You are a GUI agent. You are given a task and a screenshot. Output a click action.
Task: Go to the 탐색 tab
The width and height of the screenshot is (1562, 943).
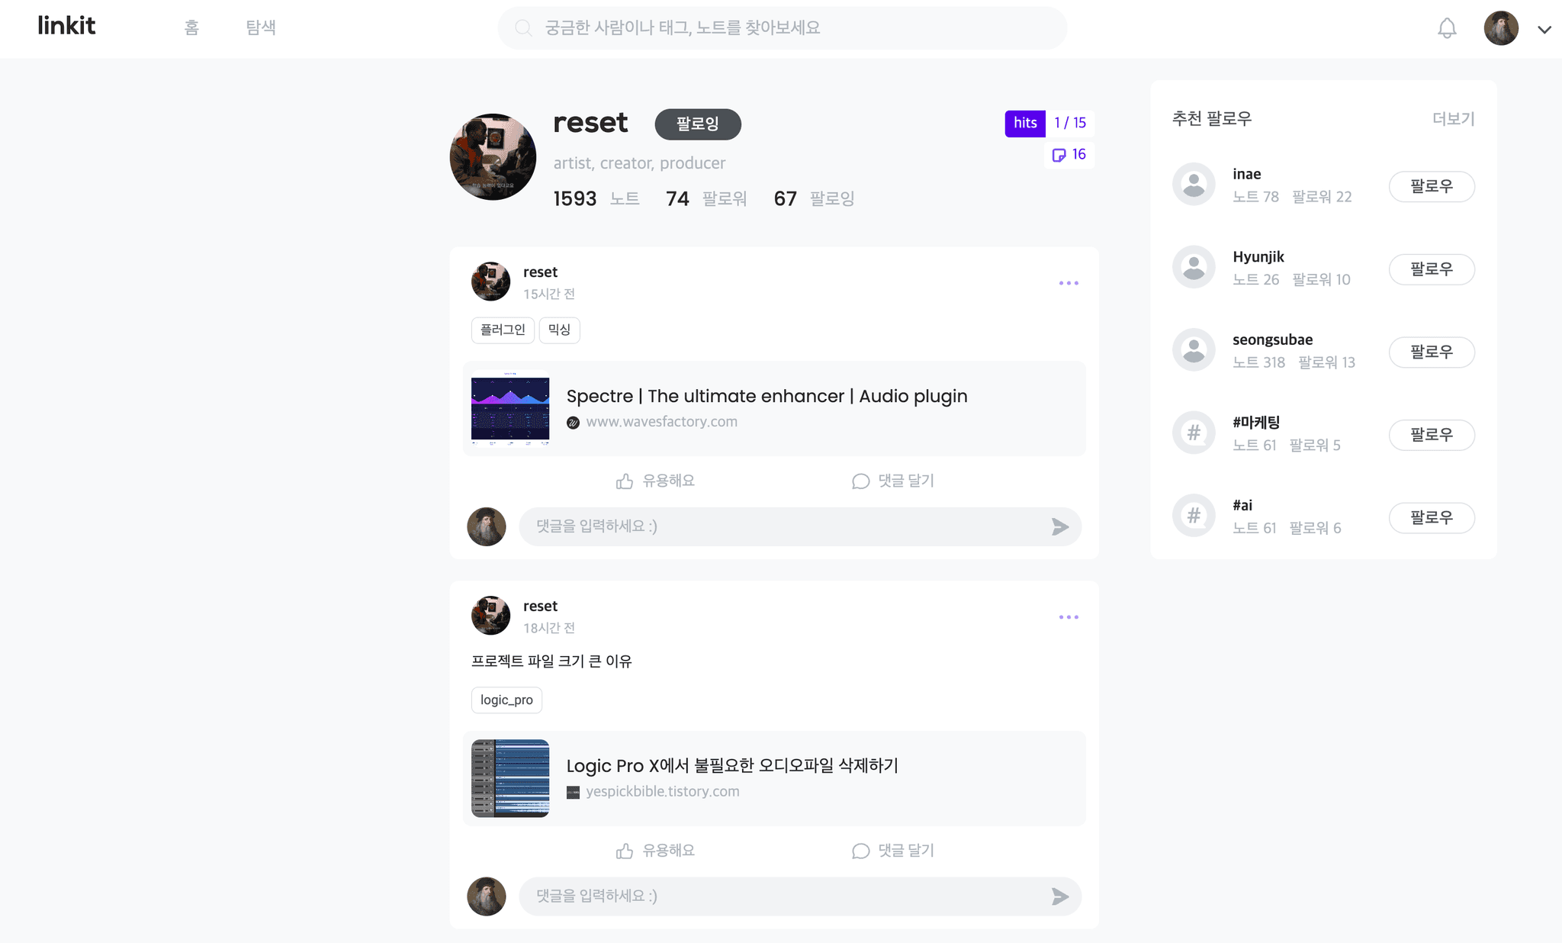point(261,27)
